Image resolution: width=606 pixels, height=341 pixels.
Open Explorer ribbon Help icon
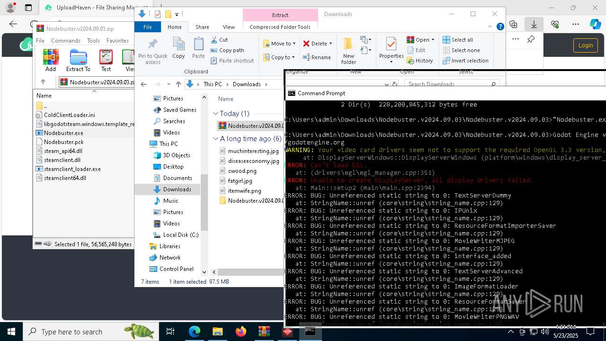pos(500,27)
